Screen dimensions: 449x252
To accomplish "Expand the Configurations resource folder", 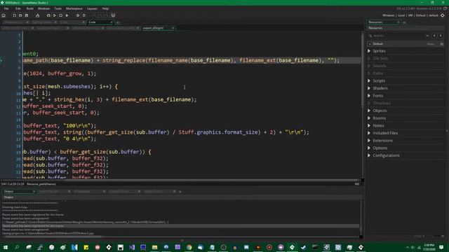I will pyautogui.click(x=369, y=155).
